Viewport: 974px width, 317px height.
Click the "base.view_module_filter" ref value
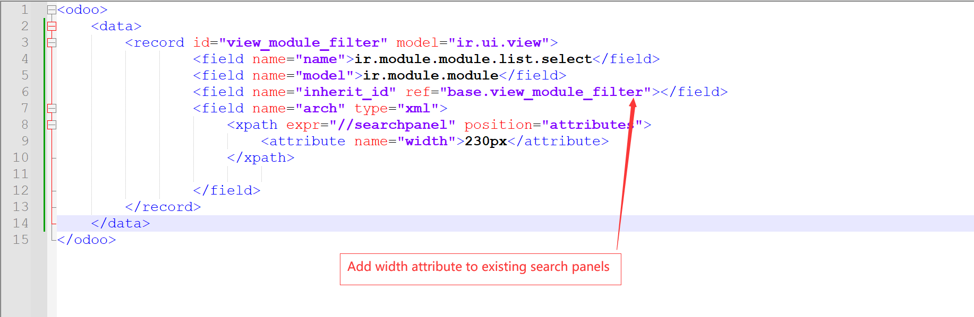pyautogui.click(x=545, y=92)
